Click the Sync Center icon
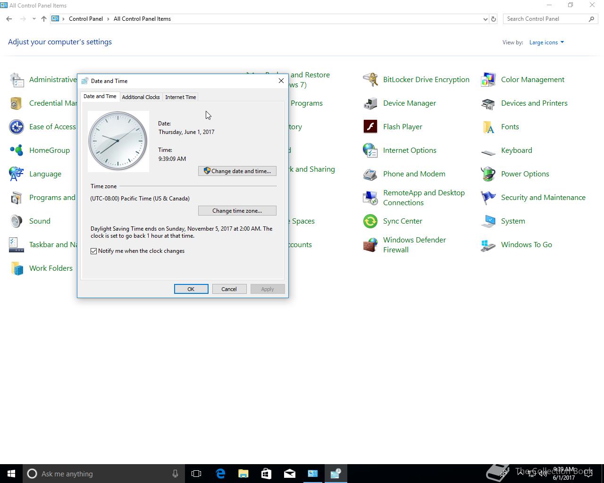 coord(370,221)
